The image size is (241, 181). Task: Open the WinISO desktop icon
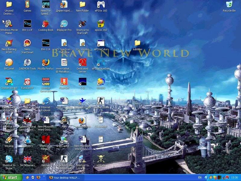101,82
